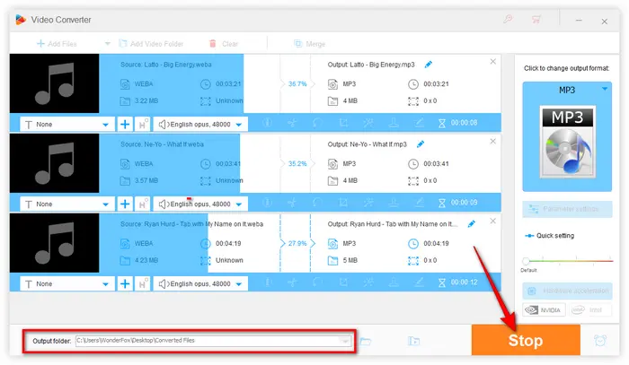Open the scissors trim tool in Ne-Yo row
This screenshot has height=365, width=629.
(x=292, y=203)
